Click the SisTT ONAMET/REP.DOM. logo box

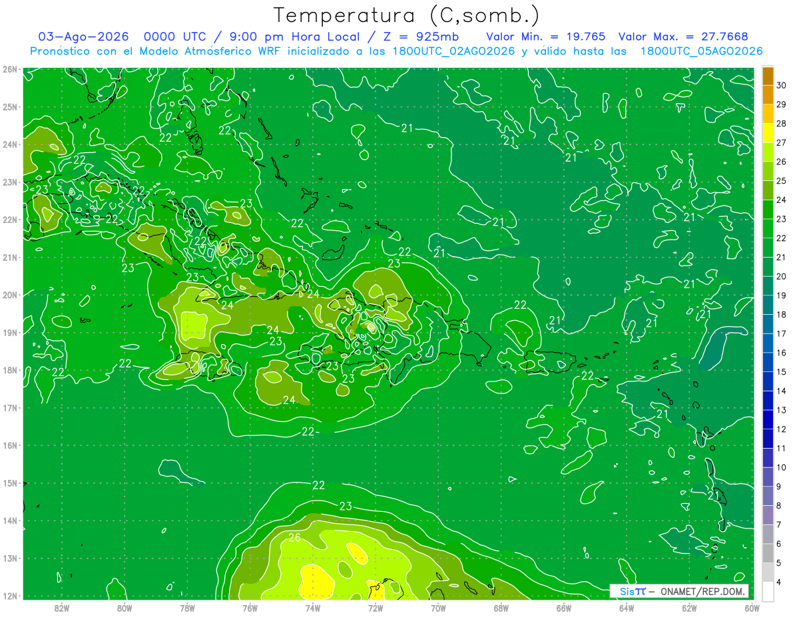click(679, 591)
